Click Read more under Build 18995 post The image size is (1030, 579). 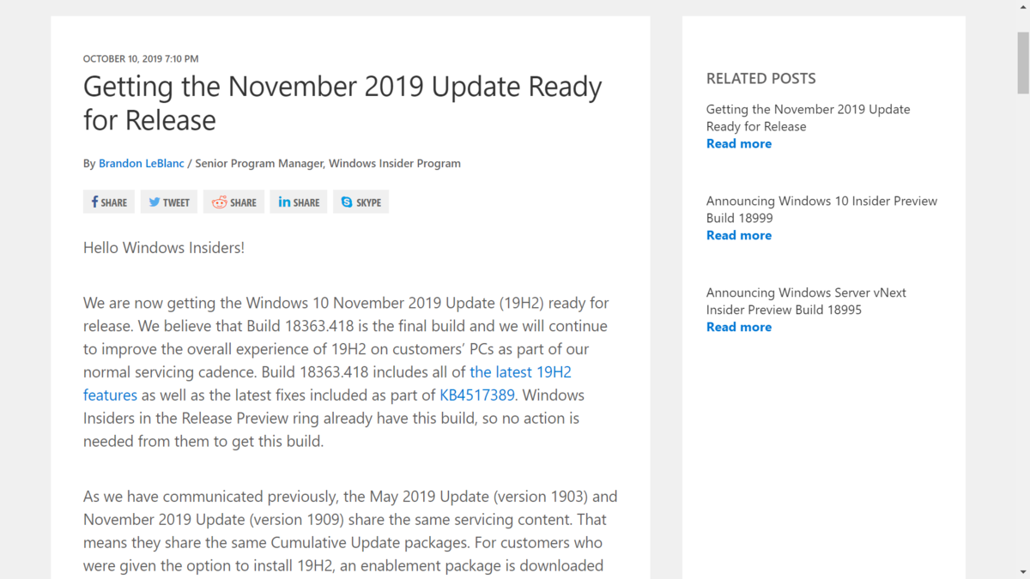click(739, 327)
